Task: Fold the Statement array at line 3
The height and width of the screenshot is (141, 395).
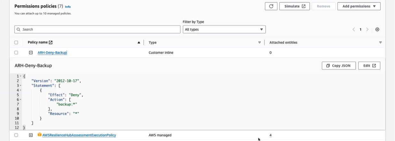Action: point(20,86)
